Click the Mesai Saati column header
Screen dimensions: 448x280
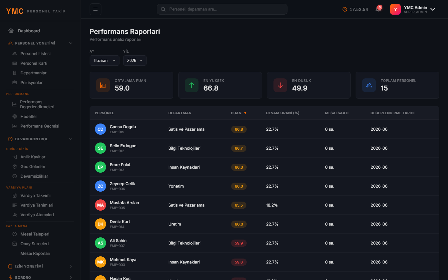point(337,113)
